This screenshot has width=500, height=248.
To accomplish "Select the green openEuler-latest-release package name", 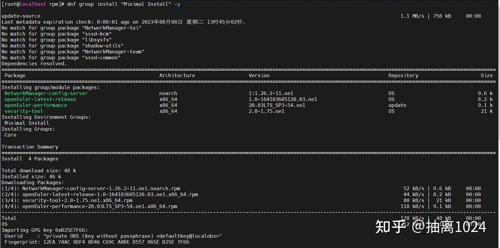I will (x=40, y=99).
